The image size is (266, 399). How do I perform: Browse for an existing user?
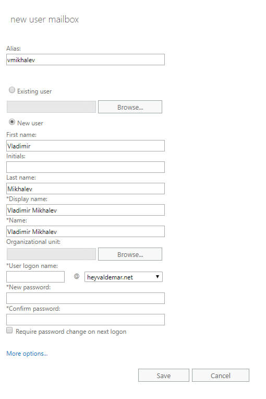[130, 107]
